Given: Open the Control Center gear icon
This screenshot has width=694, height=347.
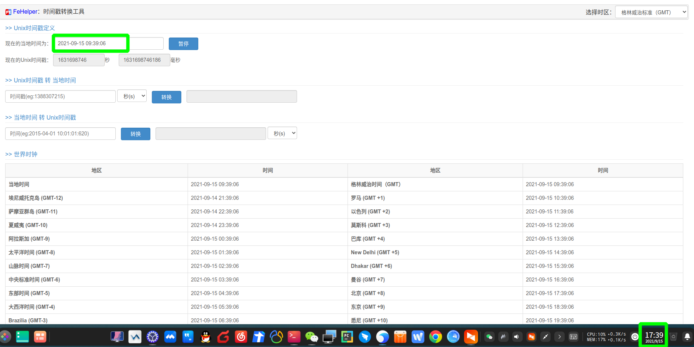Looking at the screenshot, I should pyautogui.click(x=153, y=336).
